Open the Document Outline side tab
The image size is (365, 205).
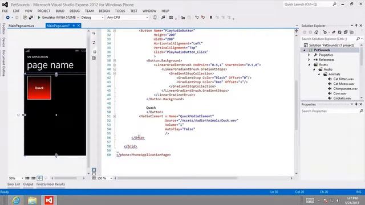click(3, 63)
